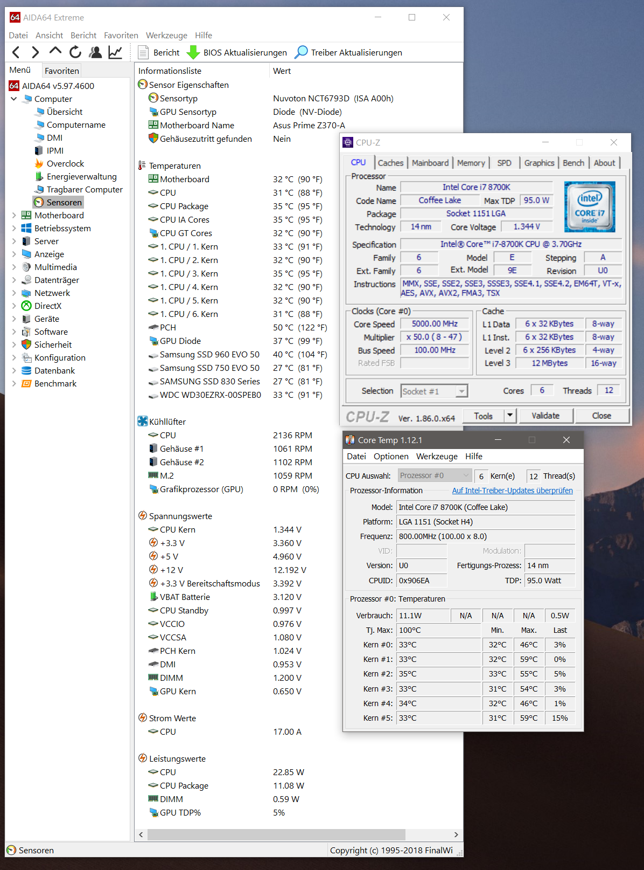Click the Bericht report toolbar button
The height and width of the screenshot is (870, 644).
(159, 52)
